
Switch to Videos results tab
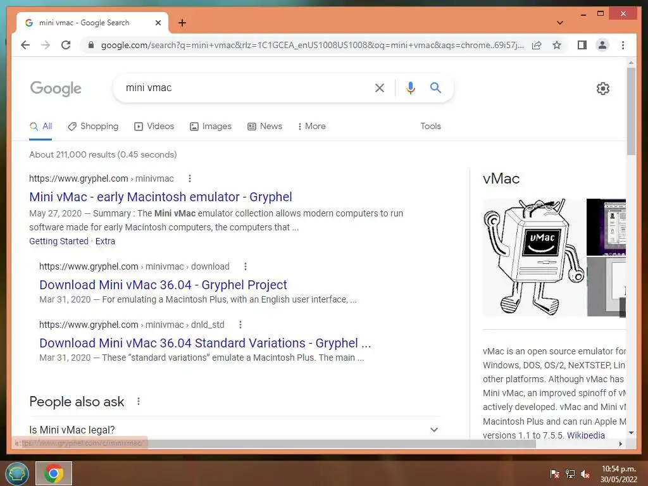(x=154, y=127)
